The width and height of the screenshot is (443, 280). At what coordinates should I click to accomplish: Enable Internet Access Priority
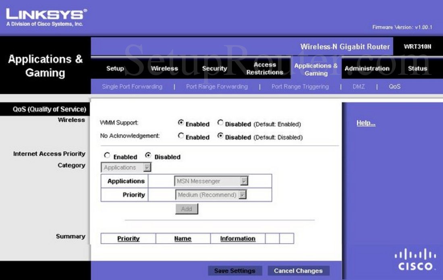coord(107,156)
